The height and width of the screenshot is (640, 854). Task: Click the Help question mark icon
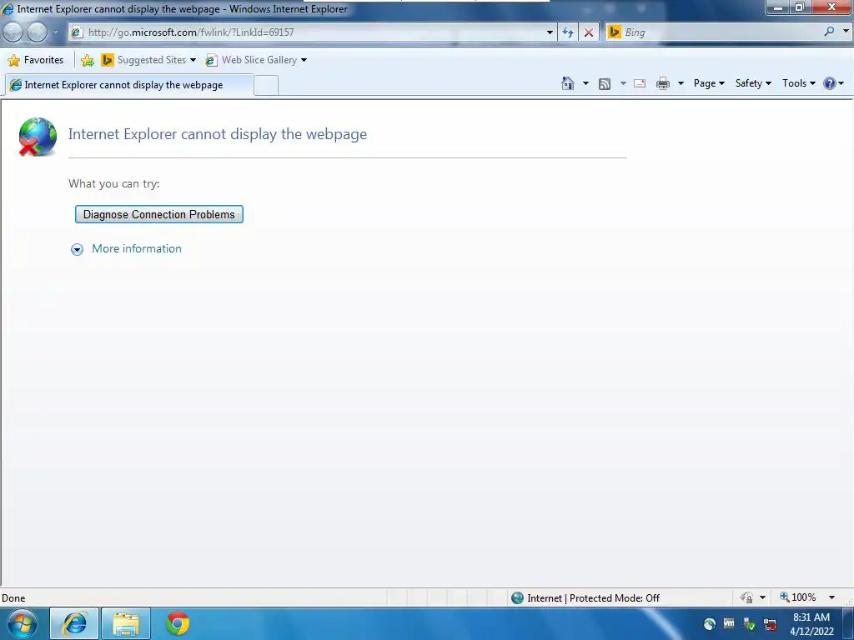click(x=829, y=83)
